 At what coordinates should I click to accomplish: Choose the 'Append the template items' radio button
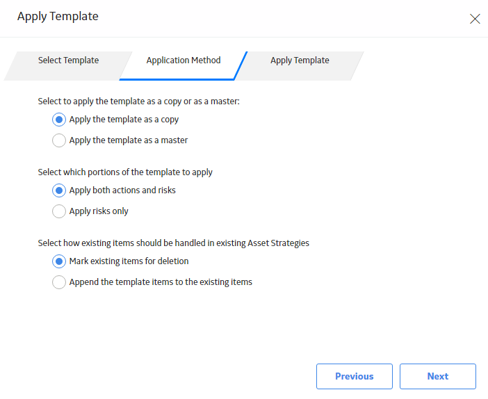click(59, 282)
